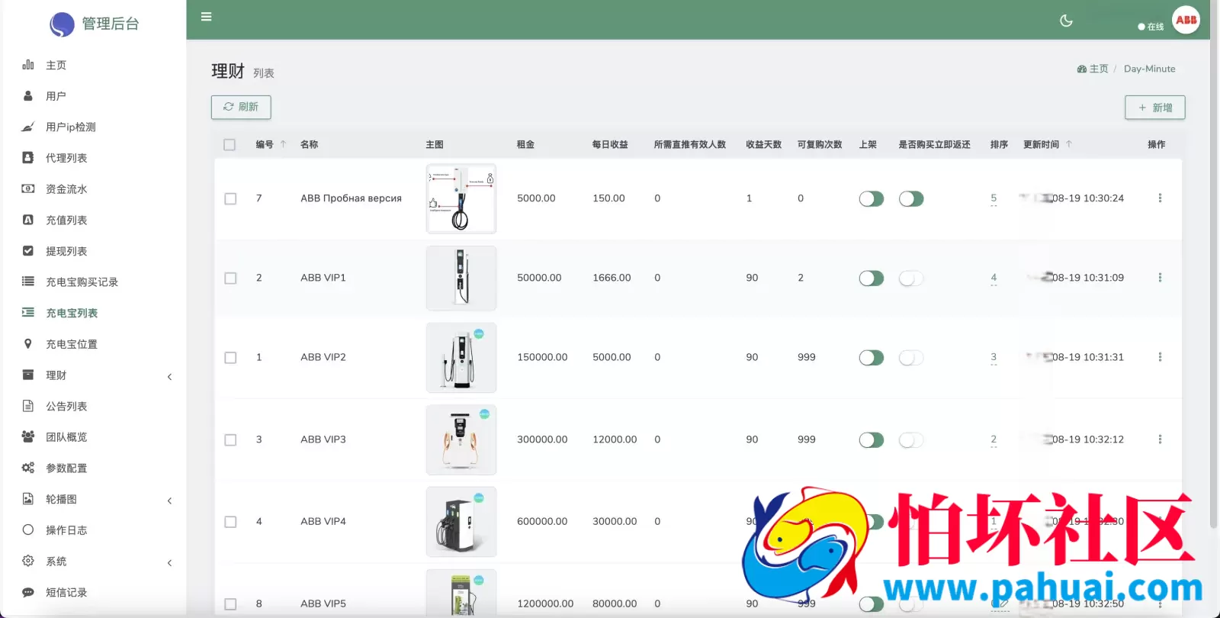Expand the 系统 sidebar submenu chevron
Image resolution: width=1220 pixels, height=618 pixels.
coord(169,563)
